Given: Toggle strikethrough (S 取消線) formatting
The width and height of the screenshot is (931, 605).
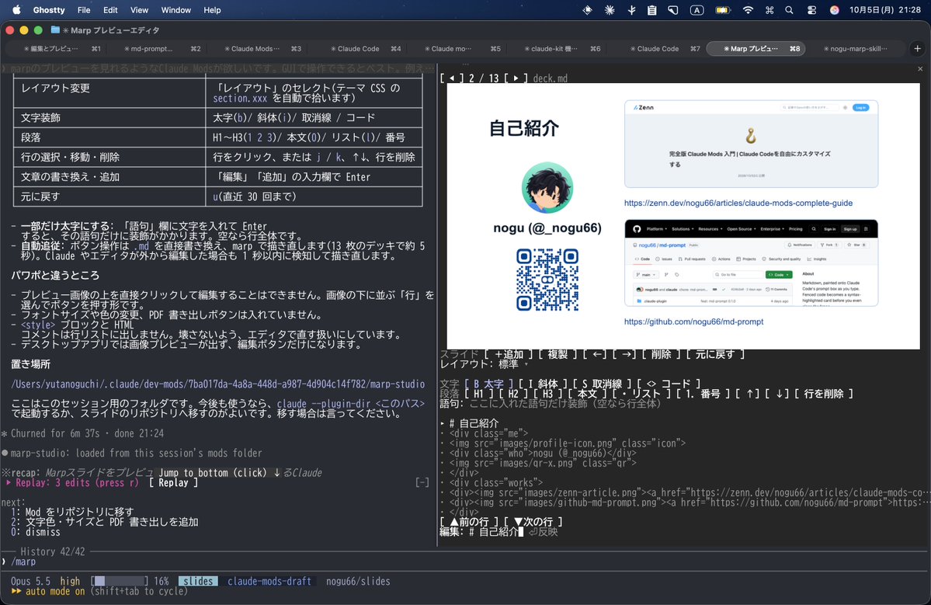Looking at the screenshot, I should click(603, 384).
